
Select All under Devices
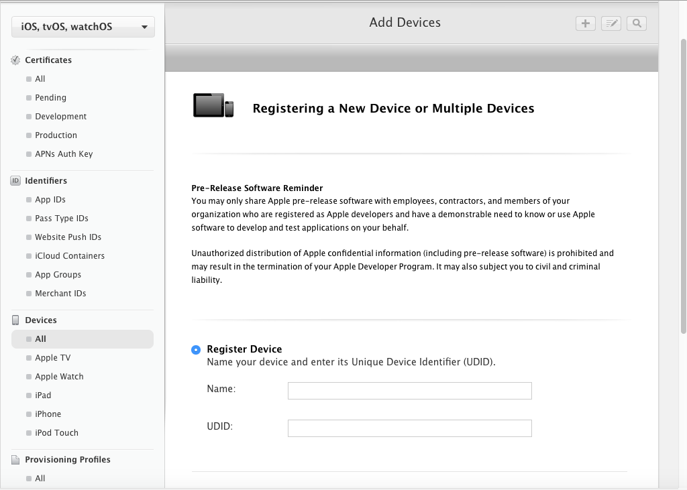[x=83, y=339]
